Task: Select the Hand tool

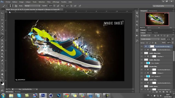Action: coord(2,74)
